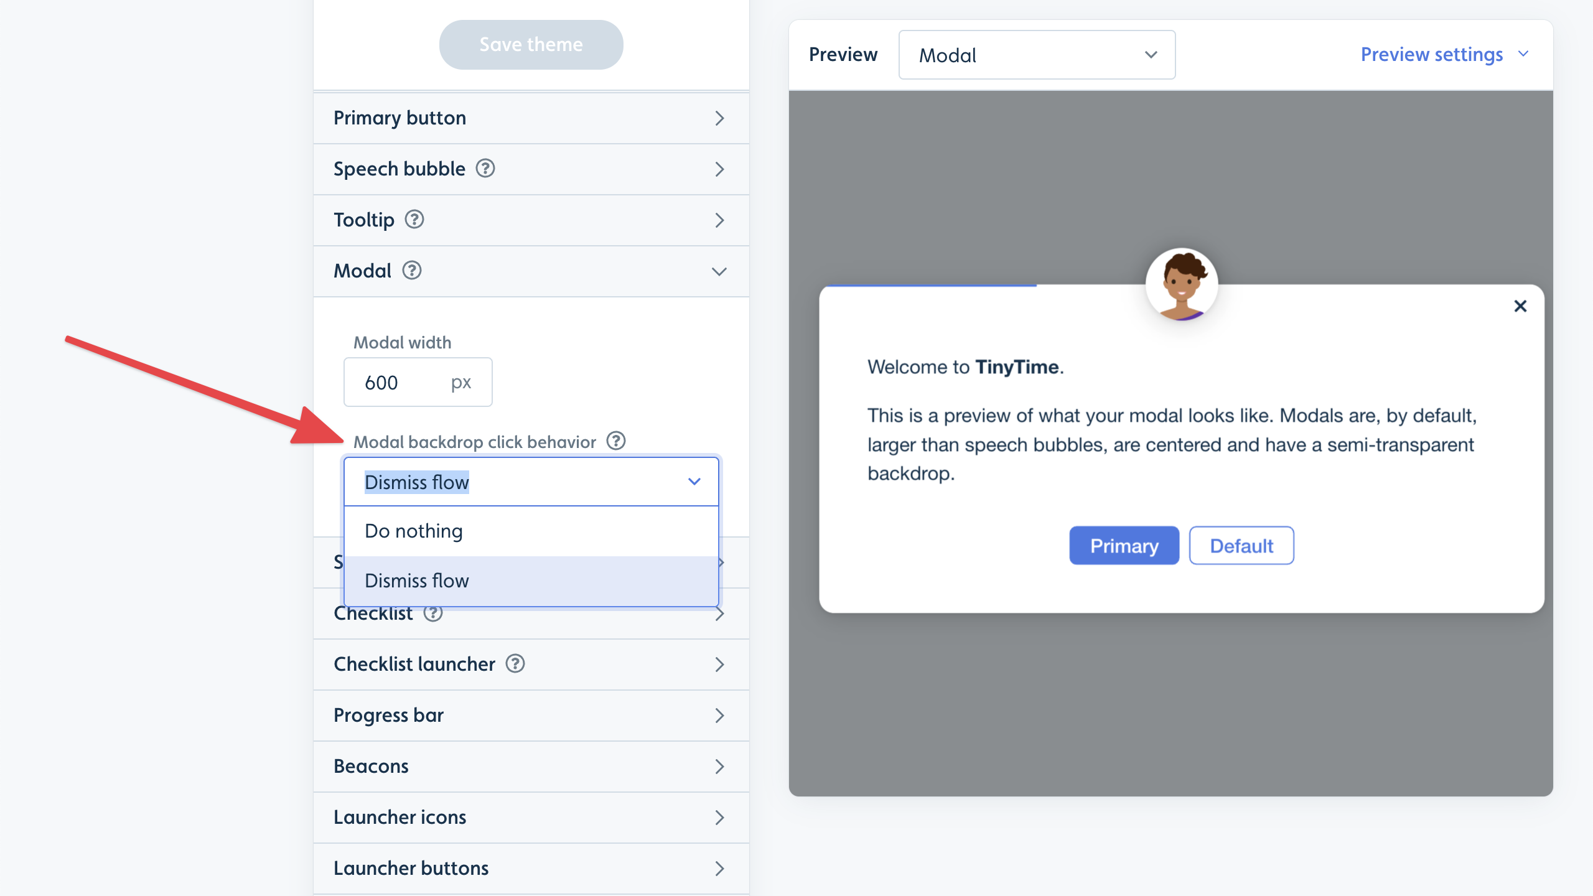Close the Dismiss flow backdrop dropdown
The image size is (1593, 896).
531,482
